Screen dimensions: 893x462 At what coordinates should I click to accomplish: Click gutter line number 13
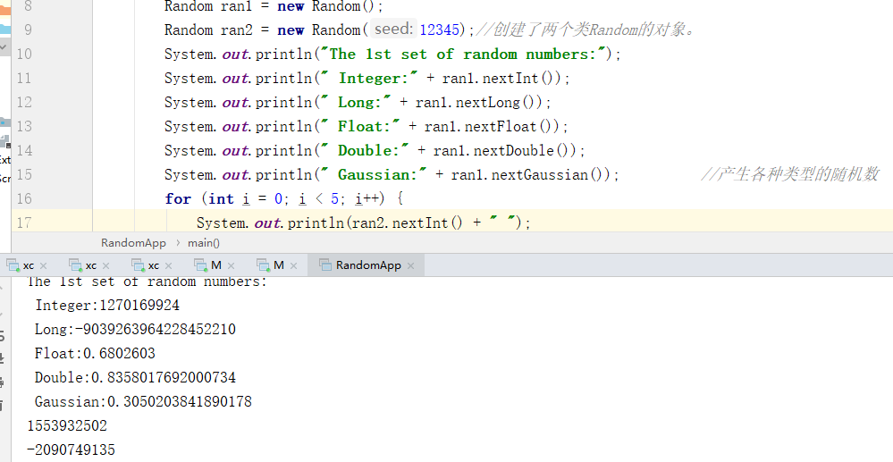click(24, 126)
